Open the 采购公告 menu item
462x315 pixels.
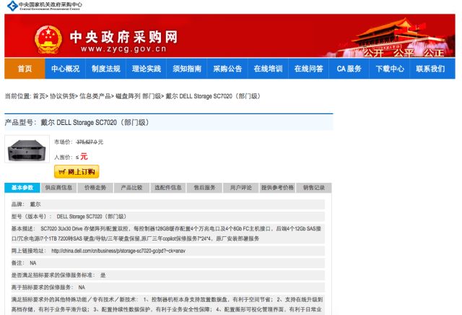click(x=227, y=69)
